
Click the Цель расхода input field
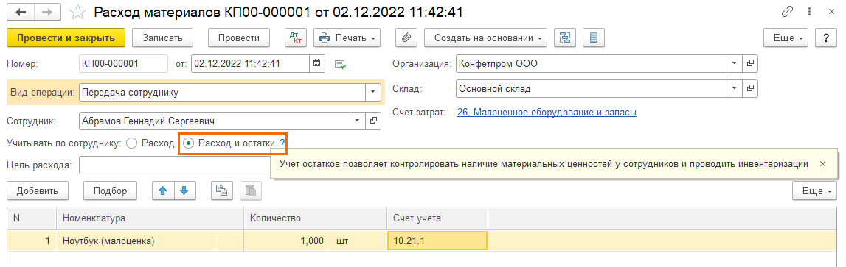[x=174, y=165]
